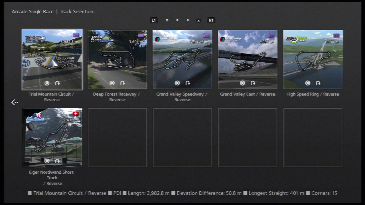365x205 pixels.
Task: Click the caption 'Grand Valley East / Reverse'
Action: click(x=248, y=94)
